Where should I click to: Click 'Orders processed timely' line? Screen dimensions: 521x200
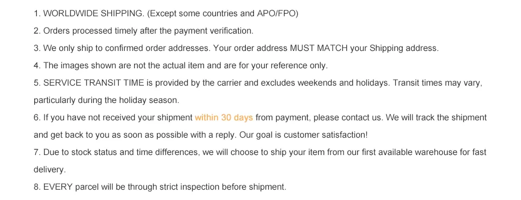click(143, 31)
